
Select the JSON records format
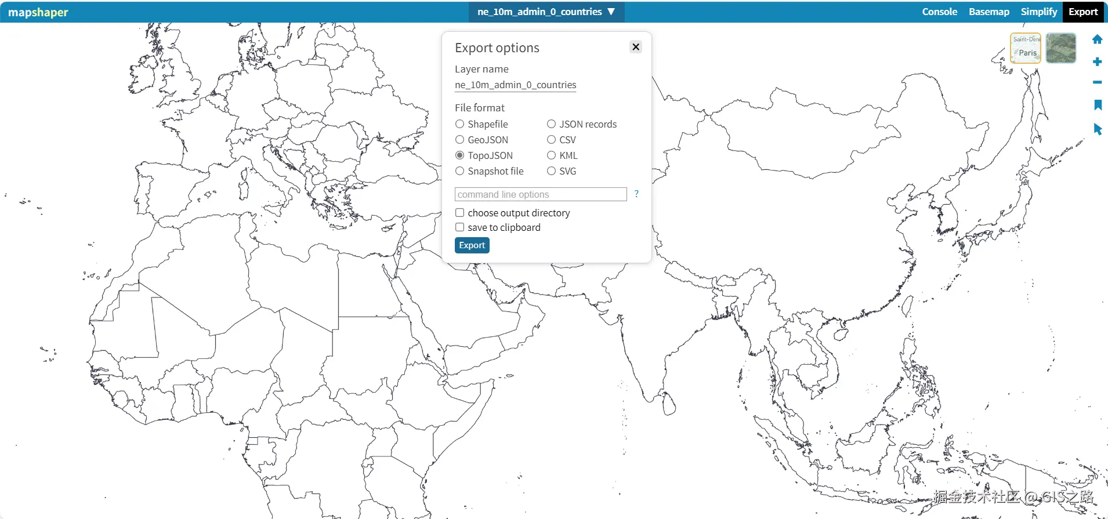click(x=551, y=124)
